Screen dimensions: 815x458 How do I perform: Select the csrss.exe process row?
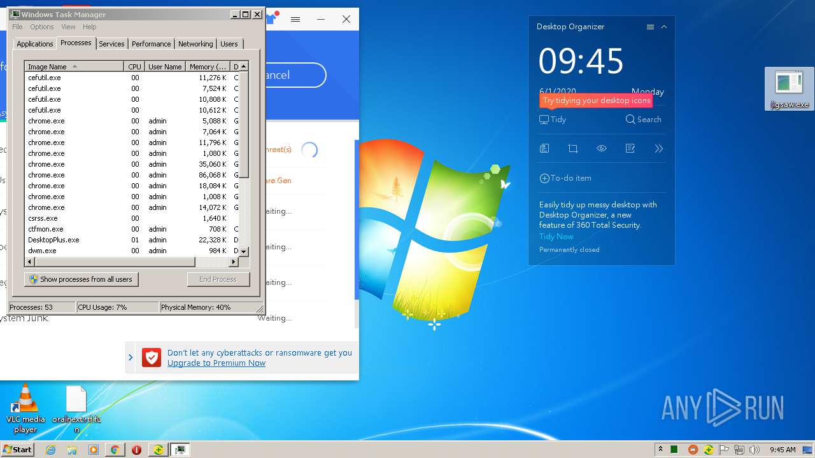click(x=132, y=218)
